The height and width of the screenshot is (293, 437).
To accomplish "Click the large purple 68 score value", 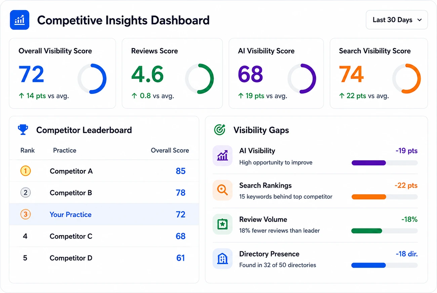I will tap(250, 74).
